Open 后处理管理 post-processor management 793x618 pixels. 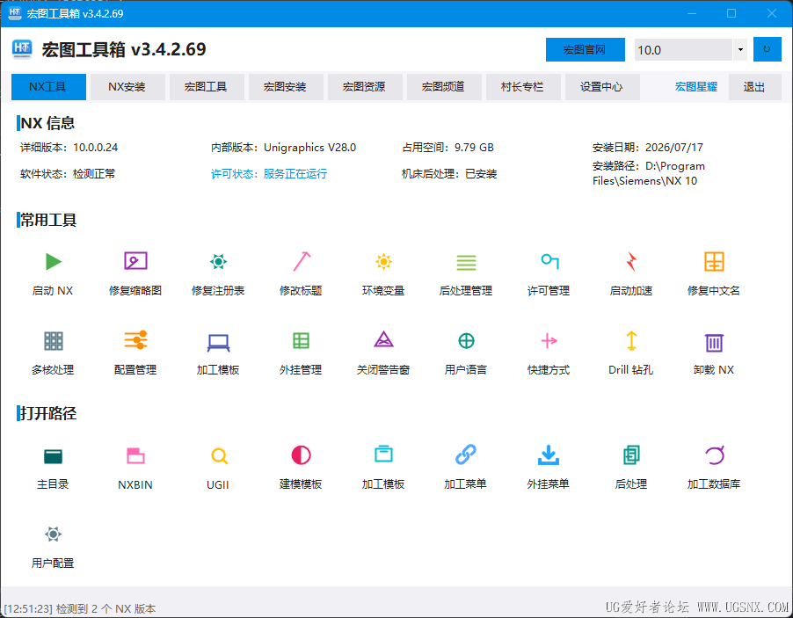[x=466, y=262]
